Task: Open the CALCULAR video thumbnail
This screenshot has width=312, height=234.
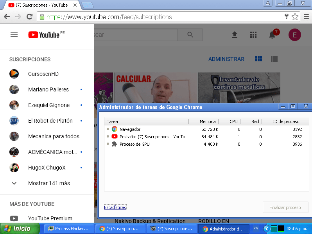Action: coord(155,88)
